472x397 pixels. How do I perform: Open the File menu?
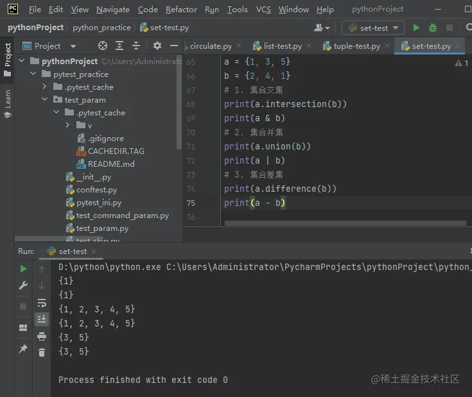[x=35, y=10]
